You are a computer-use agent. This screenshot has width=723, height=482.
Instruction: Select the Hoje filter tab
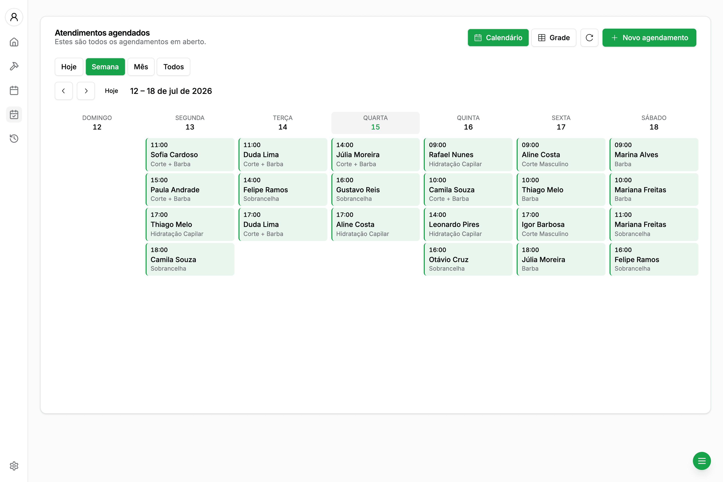tap(69, 67)
